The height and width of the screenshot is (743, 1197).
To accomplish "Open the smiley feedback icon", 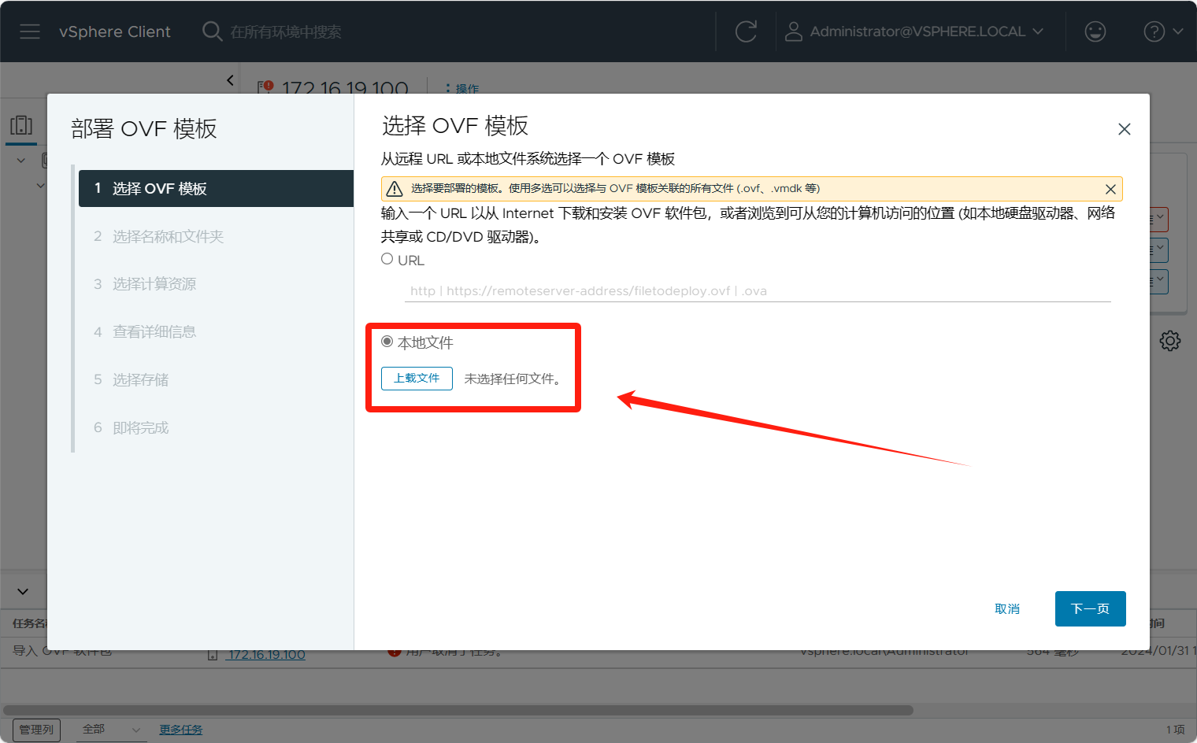I will pyautogui.click(x=1095, y=31).
